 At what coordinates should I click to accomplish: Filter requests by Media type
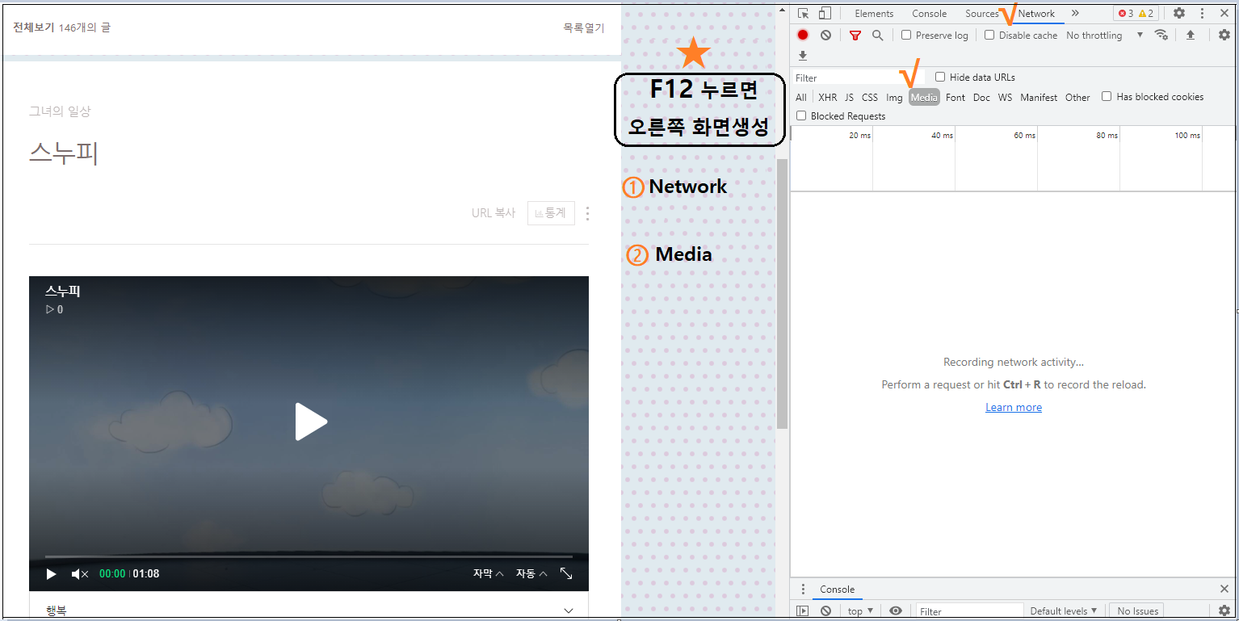924,97
